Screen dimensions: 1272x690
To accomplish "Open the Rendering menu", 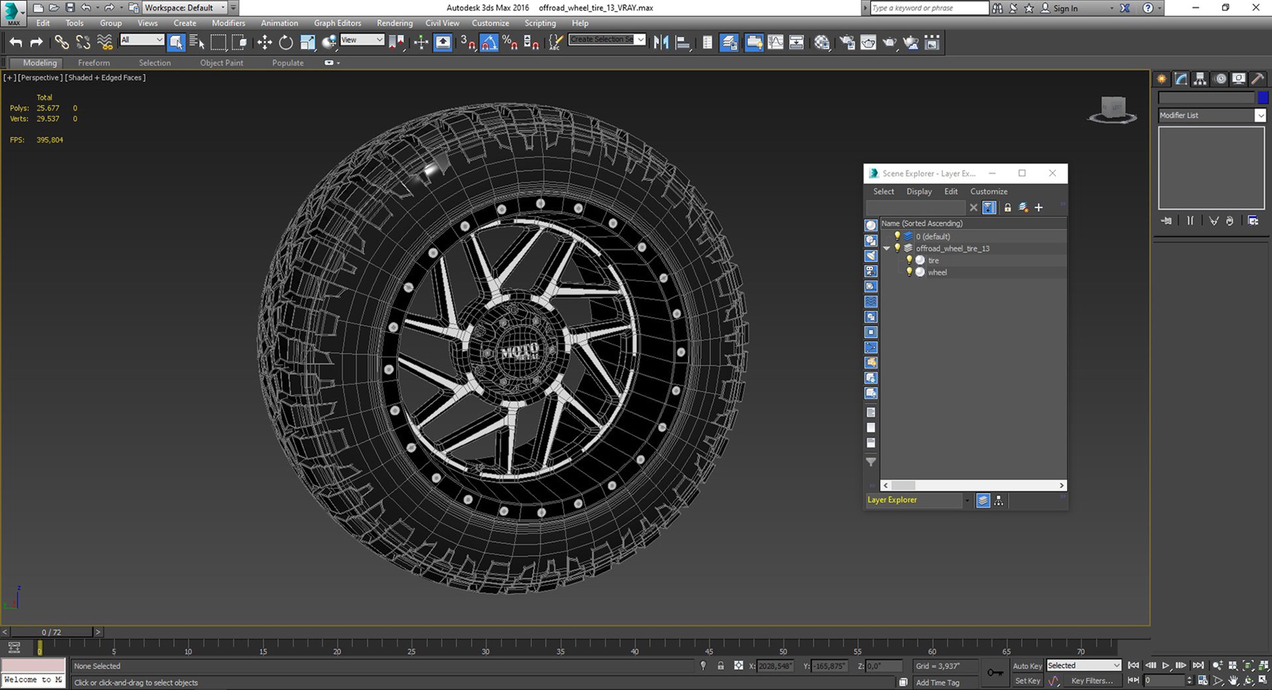I will pyautogui.click(x=394, y=23).
